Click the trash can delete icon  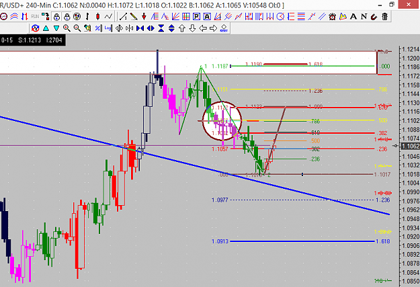[x=384, y=17]
